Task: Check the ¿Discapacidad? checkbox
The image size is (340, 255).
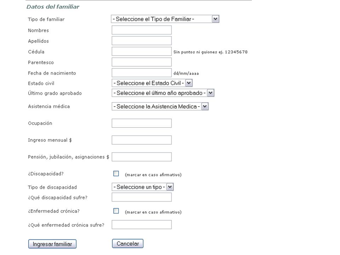Action: (116, 174)
